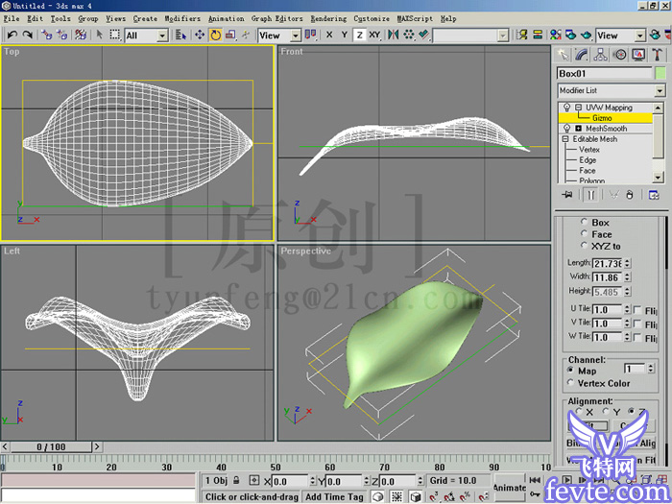672x504 pixels.
Task: Click the Undo arrow icon
Action: point(12,35)
